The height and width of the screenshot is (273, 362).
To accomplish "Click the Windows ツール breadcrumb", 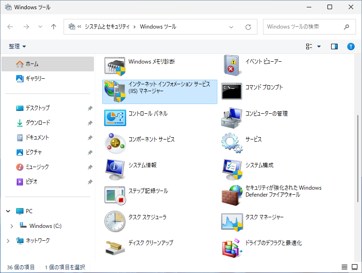I will [158, 27].
